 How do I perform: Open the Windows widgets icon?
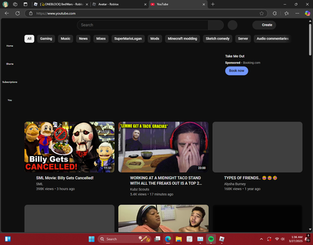click(8, 239)
